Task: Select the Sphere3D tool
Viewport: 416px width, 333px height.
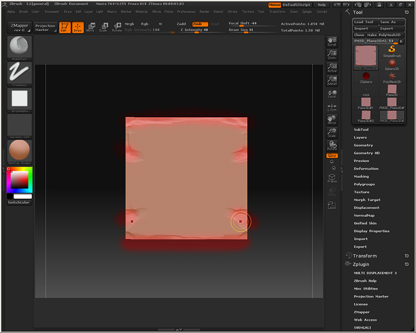Action: coord(392,65)
